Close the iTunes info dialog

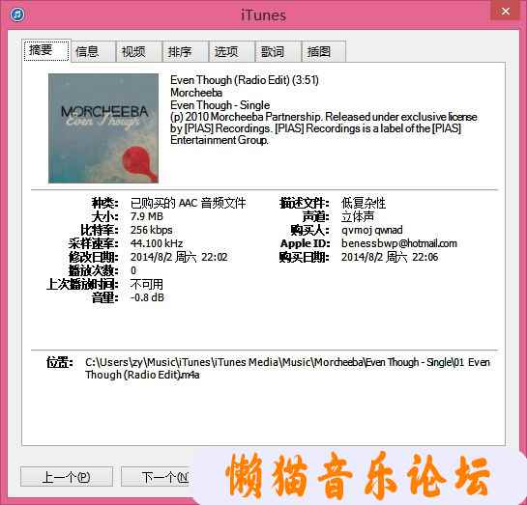[505, 11]
